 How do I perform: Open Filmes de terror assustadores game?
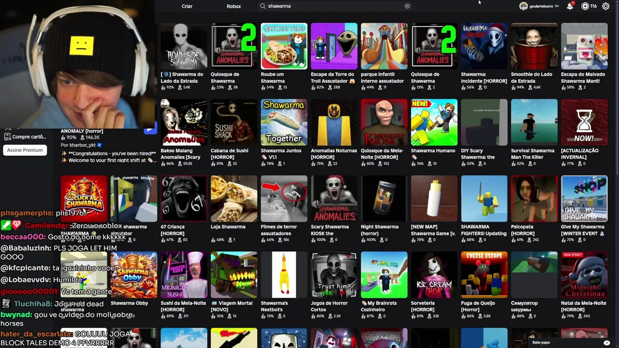click(x=284, y=199)
